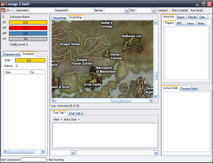
Task: Select Chat Tab 1
Action: pyautogui.click(x=59, y=113)
